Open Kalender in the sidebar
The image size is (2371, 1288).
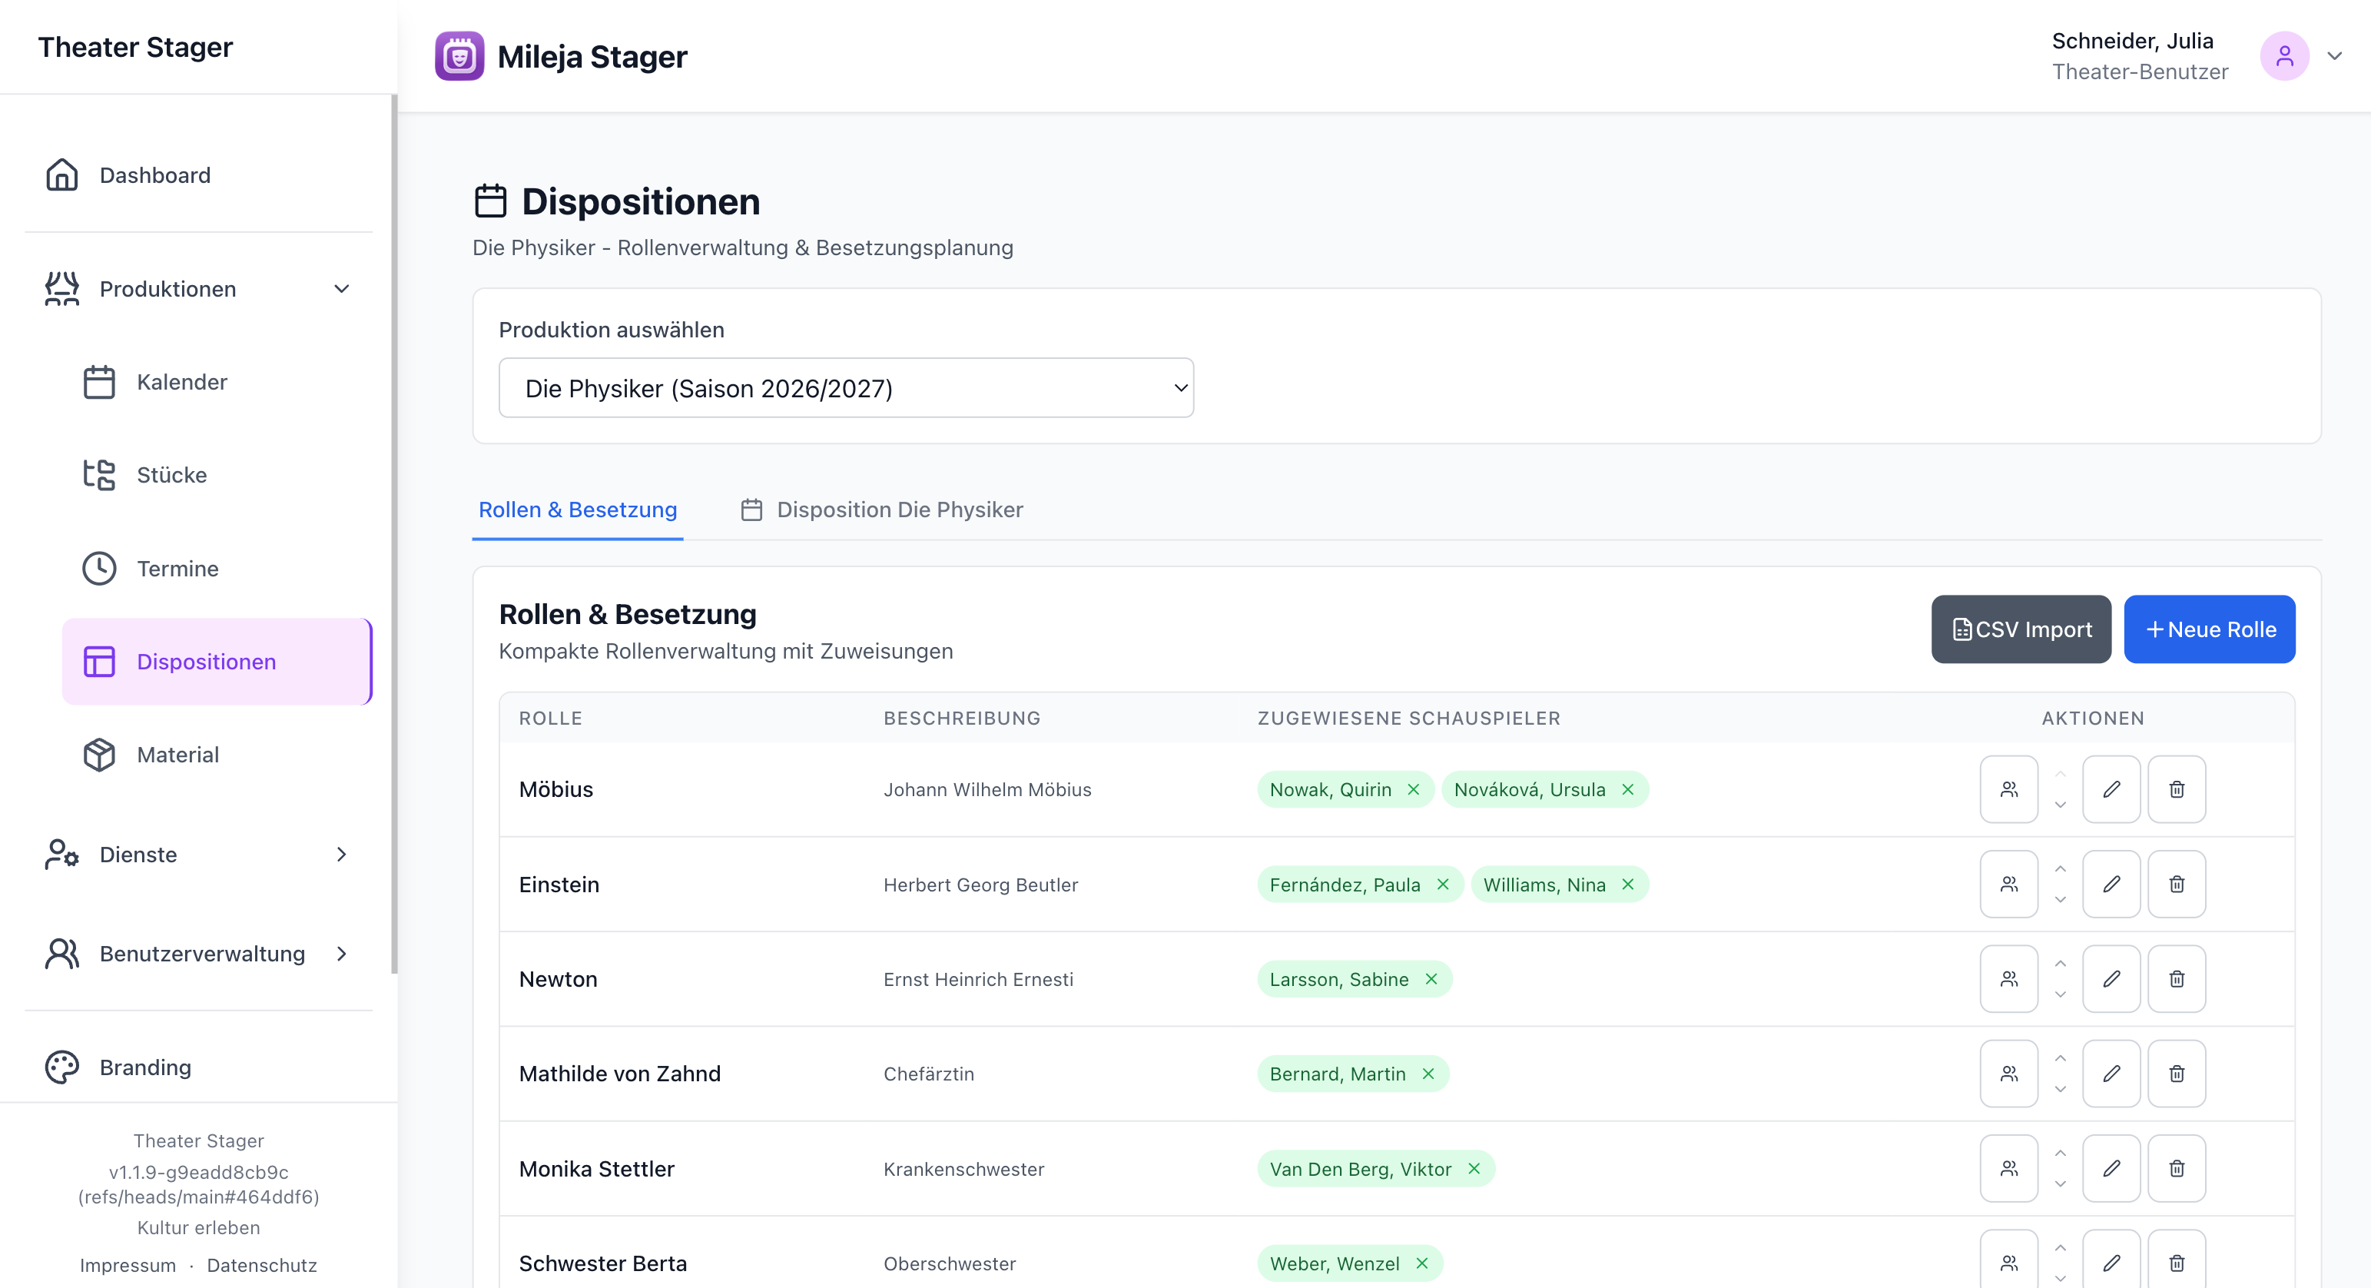coord(181,382)
